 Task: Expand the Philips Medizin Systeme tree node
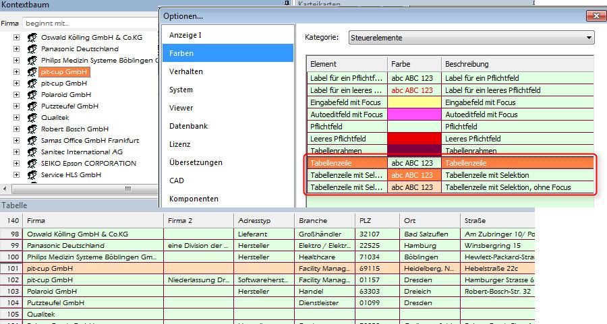[16, 61]
